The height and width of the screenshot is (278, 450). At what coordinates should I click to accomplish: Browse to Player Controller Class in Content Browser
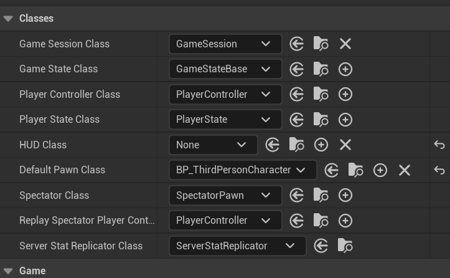[x=321, y=94]
